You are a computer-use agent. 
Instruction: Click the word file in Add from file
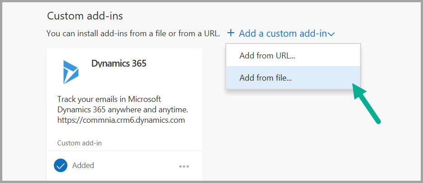283,77
